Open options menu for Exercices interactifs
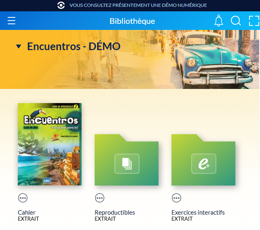This screenshot has height=230, width=260. pos(176,198)
